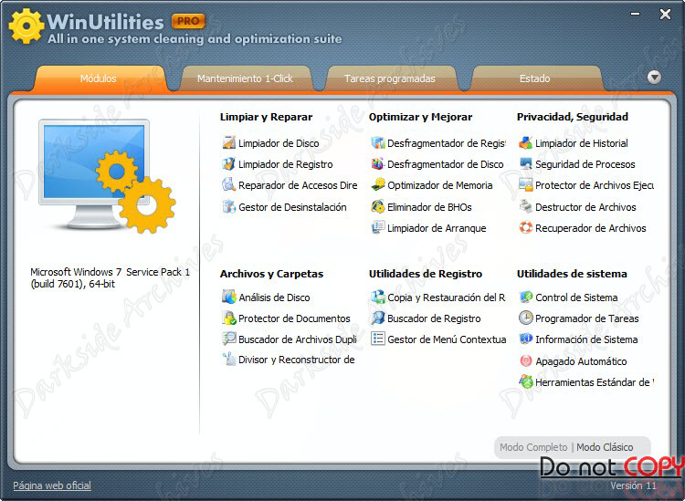Click the Gestor de Menú Contextual icon
Viewport: 685px width, 501px height.
pos(378,339)
